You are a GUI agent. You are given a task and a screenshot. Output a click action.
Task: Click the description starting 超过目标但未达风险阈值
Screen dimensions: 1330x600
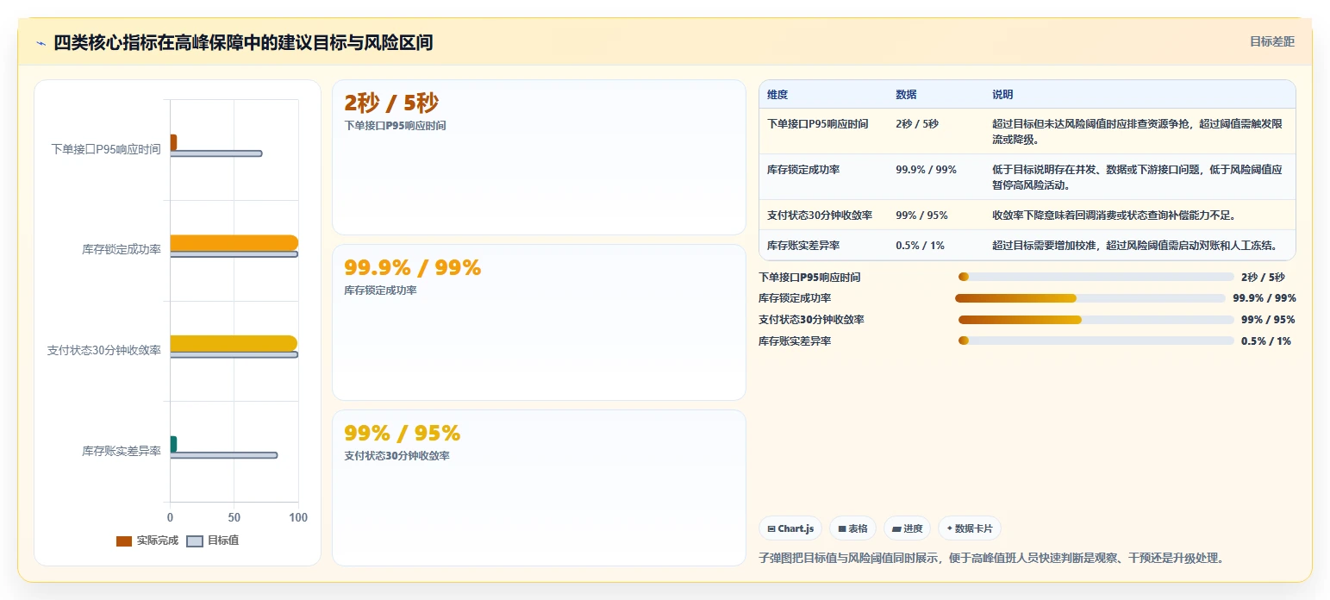coord(1138,131)
